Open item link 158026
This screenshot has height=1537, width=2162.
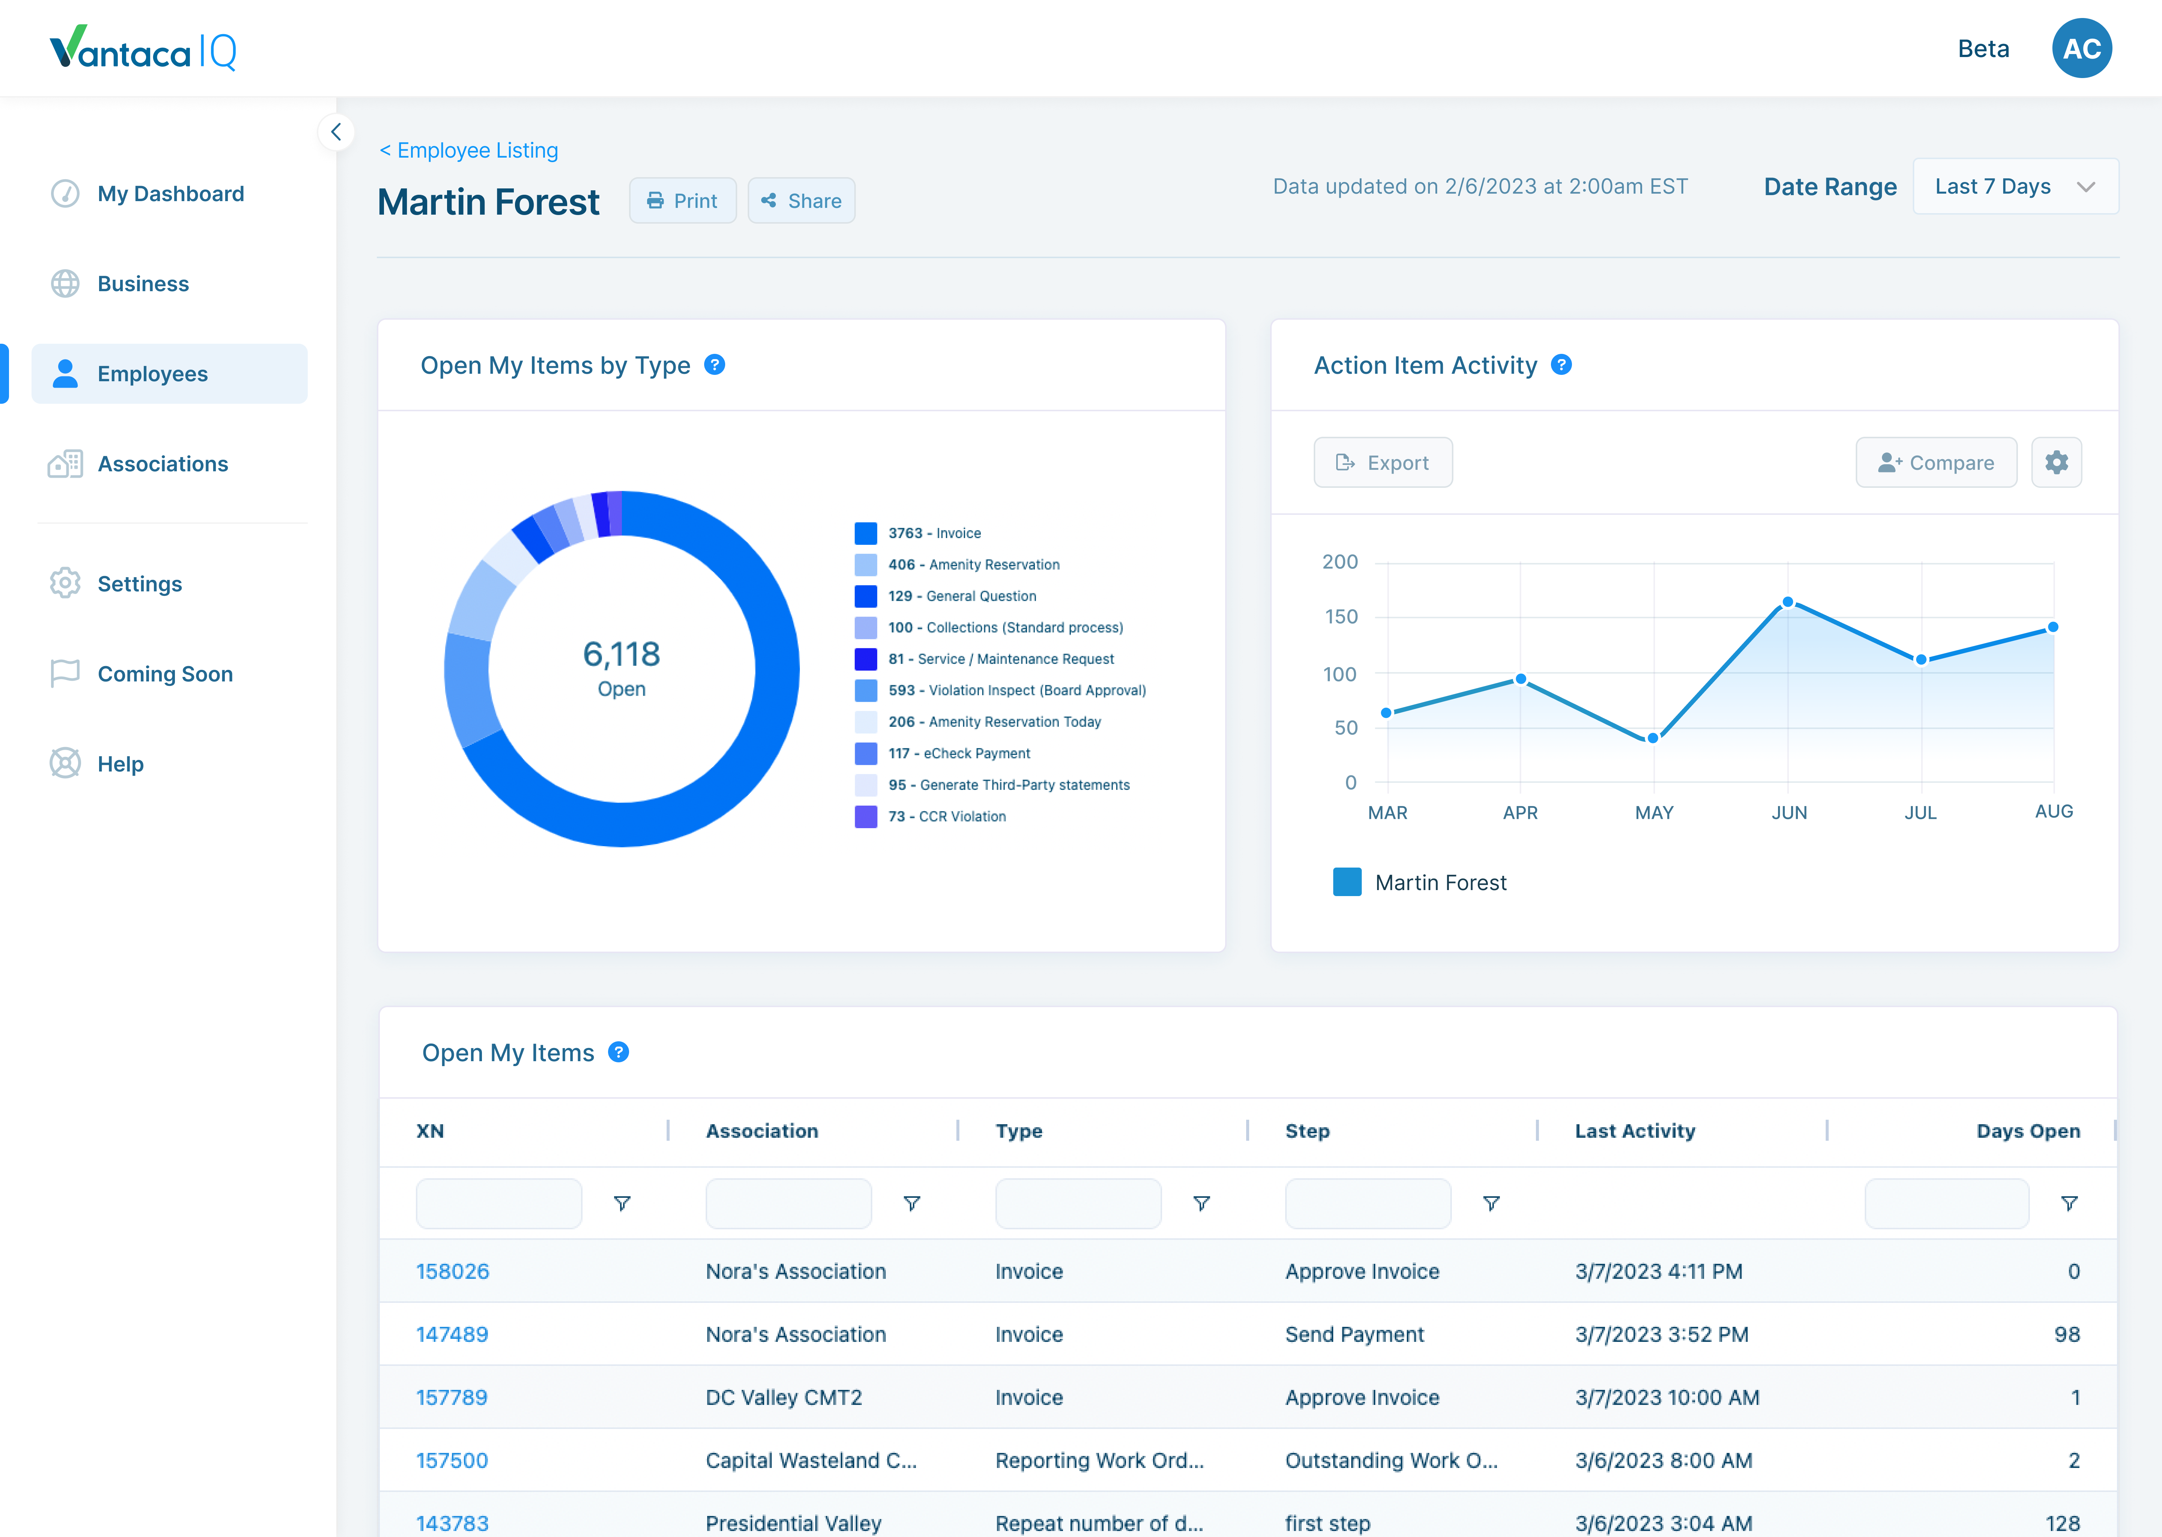point(452,1271)
